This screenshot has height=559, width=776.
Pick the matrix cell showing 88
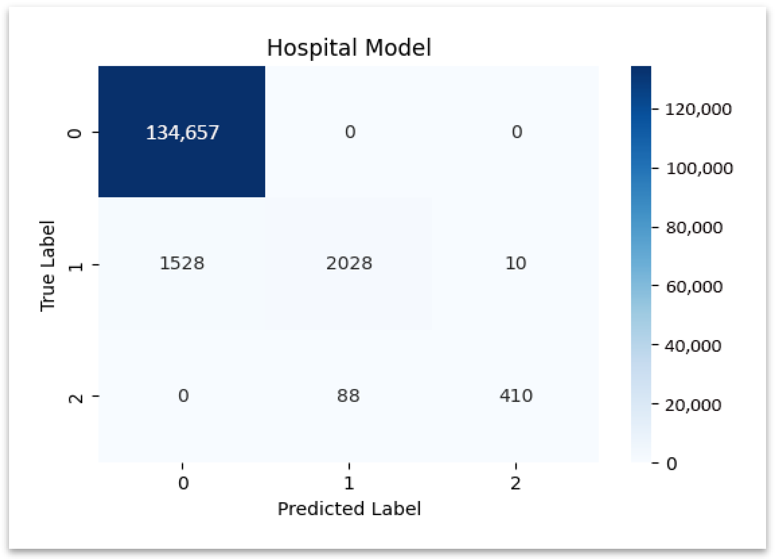click(x=349, y=396)
